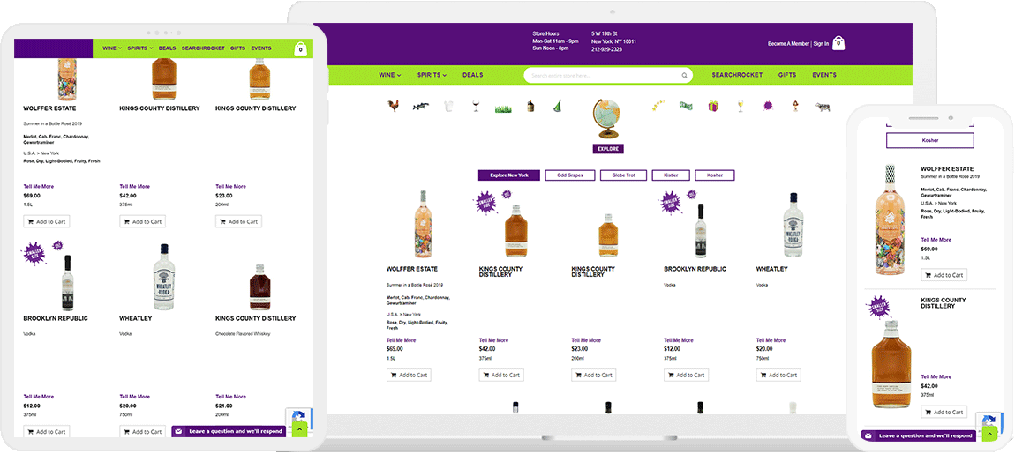Click search entire store field on laptop
This screenshot has width=1015, height=454.
[x=608, y=76]
